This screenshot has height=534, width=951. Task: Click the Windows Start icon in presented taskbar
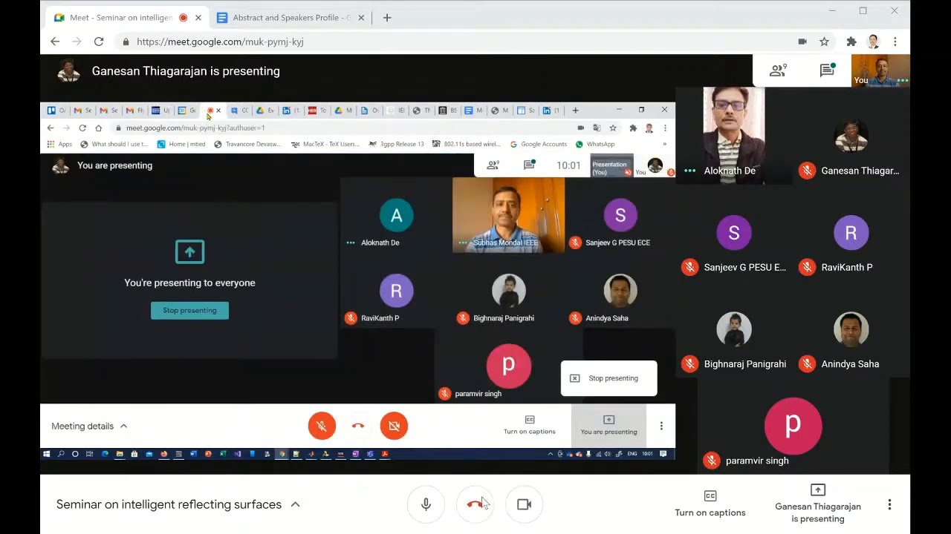click(46, 454)
